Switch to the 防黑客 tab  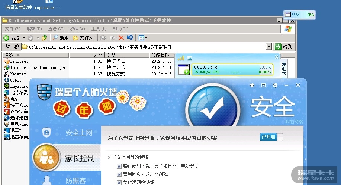point(76,181)
